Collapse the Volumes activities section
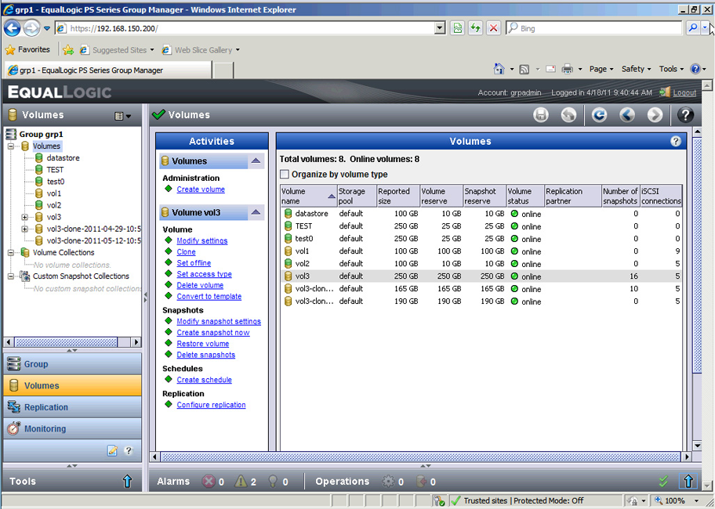 click(x=256, y=161)
